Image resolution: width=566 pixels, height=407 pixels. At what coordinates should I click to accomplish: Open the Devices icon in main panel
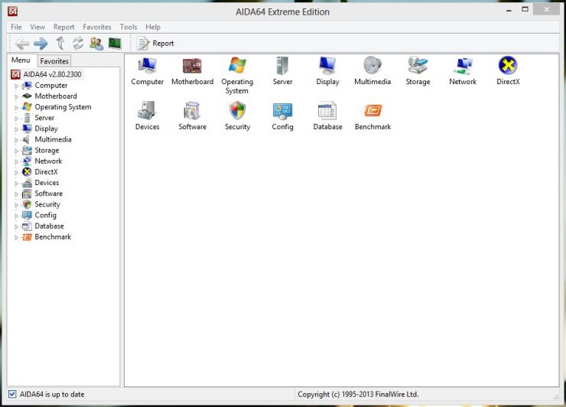click(x=147, y=110)
